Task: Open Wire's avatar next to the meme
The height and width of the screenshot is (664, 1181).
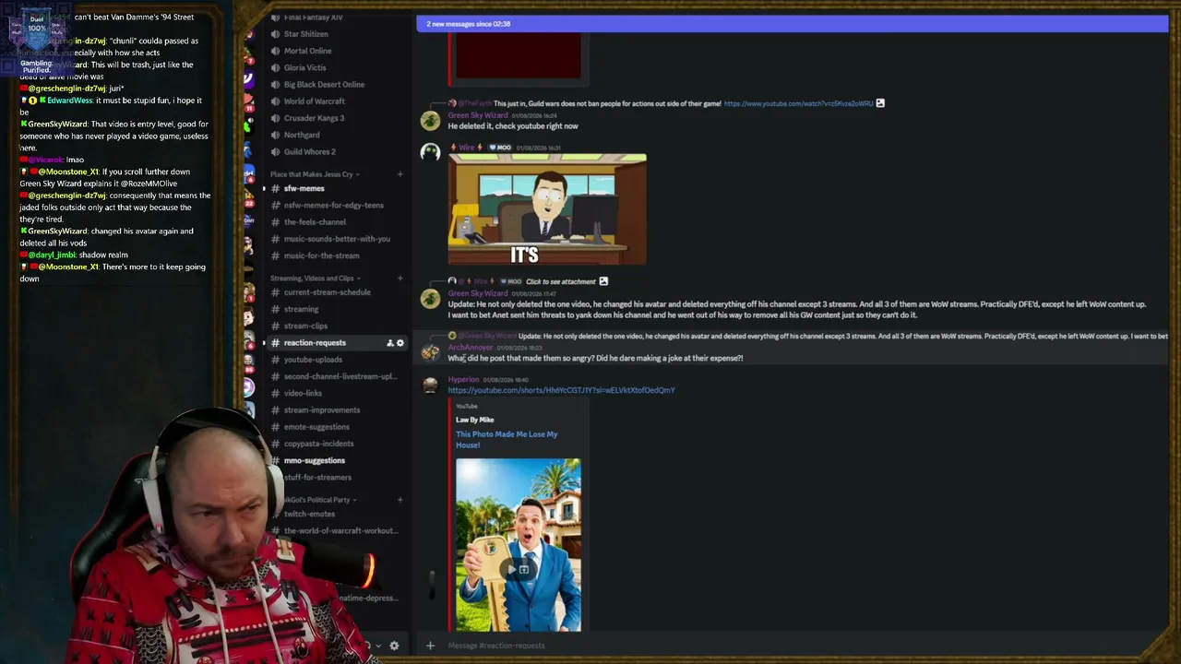Action: point(430,154)
